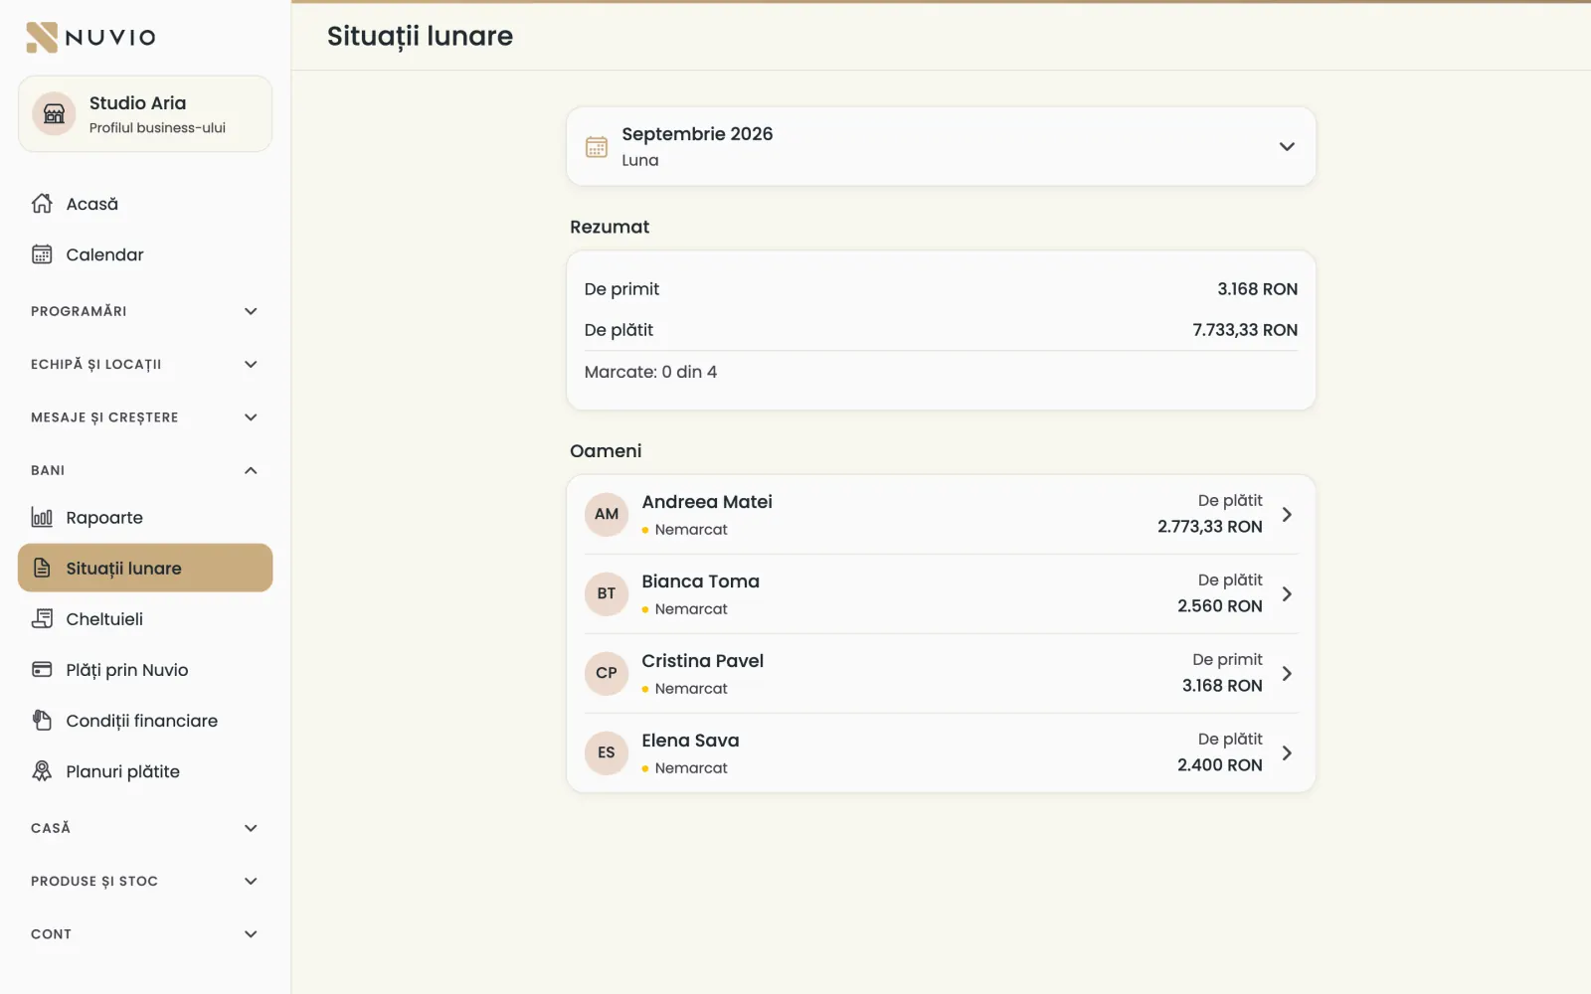Click the Acasă house icon

click(x=42, y=204)
